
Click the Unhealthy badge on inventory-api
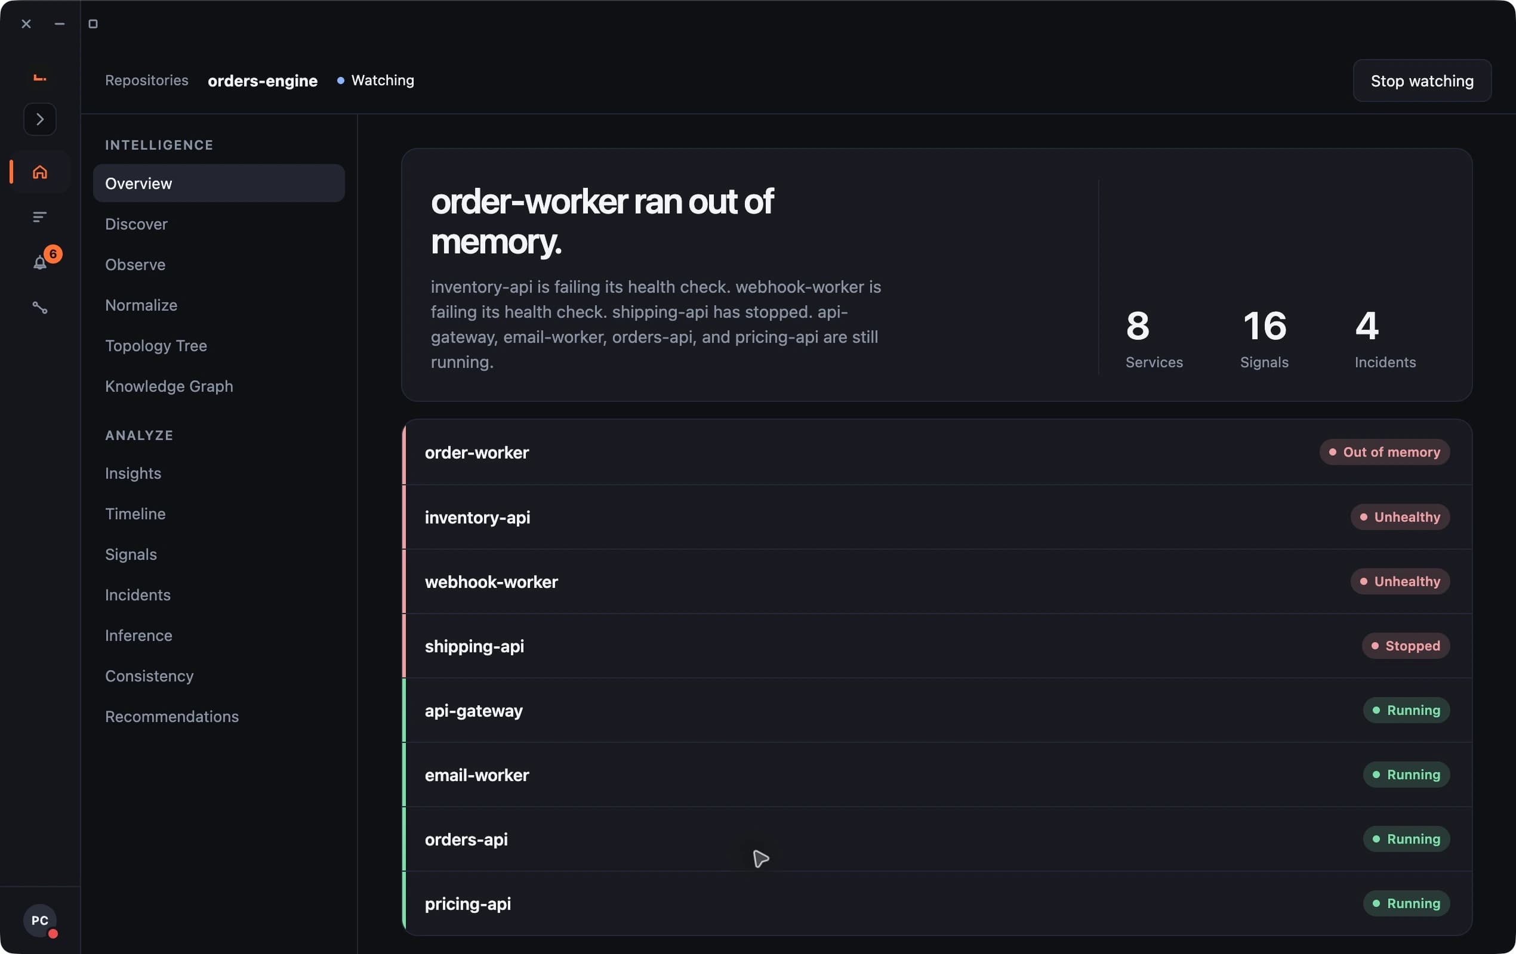[x=1400, y=517]
